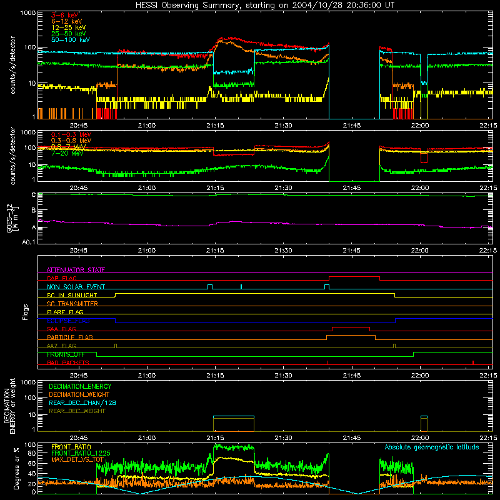The height and width of the screenshot is (500, 500).
Task: Click the yellow 12-25 keV legend entry
Action: (69, 27)
